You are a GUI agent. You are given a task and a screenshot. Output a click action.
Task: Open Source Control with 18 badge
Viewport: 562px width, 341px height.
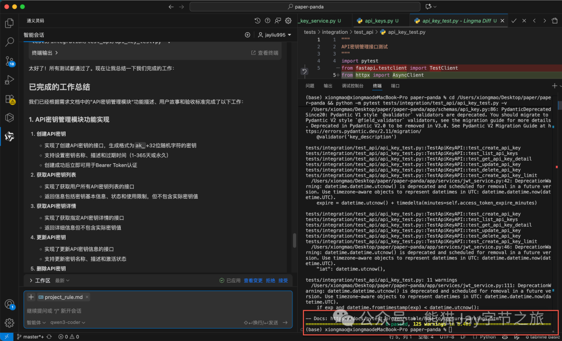pos(9,61)
